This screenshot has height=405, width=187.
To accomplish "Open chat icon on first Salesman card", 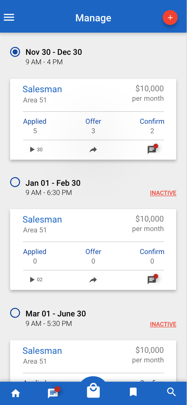I will (x=152, y=149).
